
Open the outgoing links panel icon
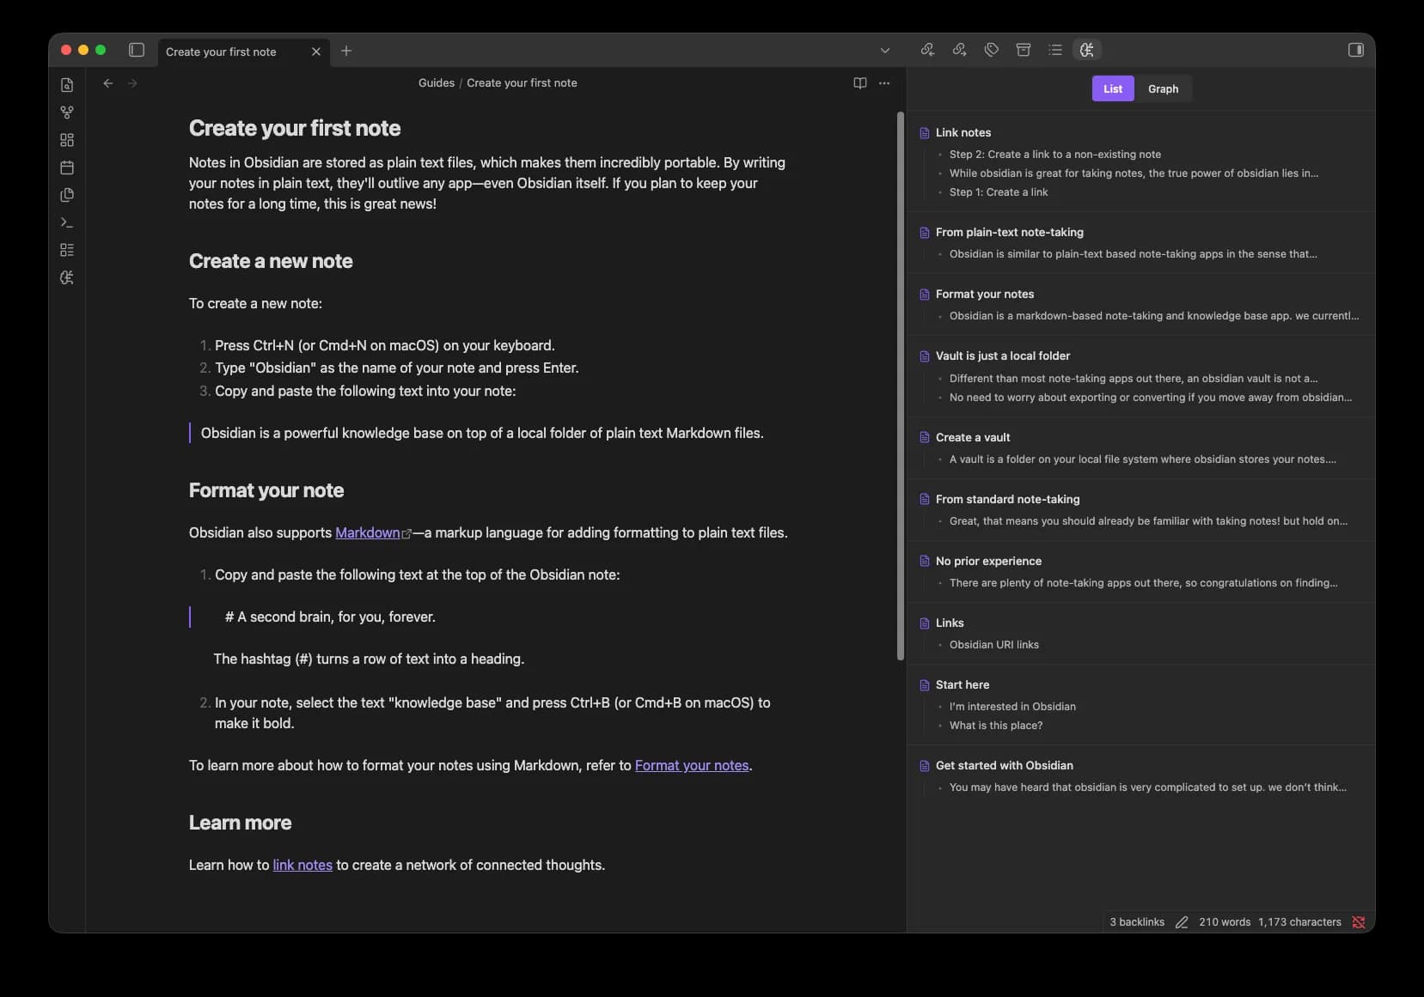pyautogui.click(x=960, y=50)
